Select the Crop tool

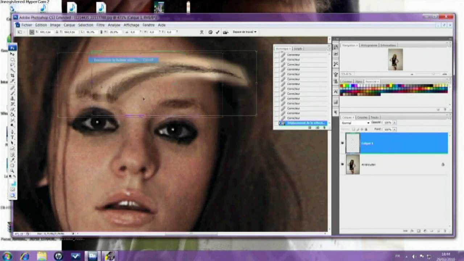(12, 75)
